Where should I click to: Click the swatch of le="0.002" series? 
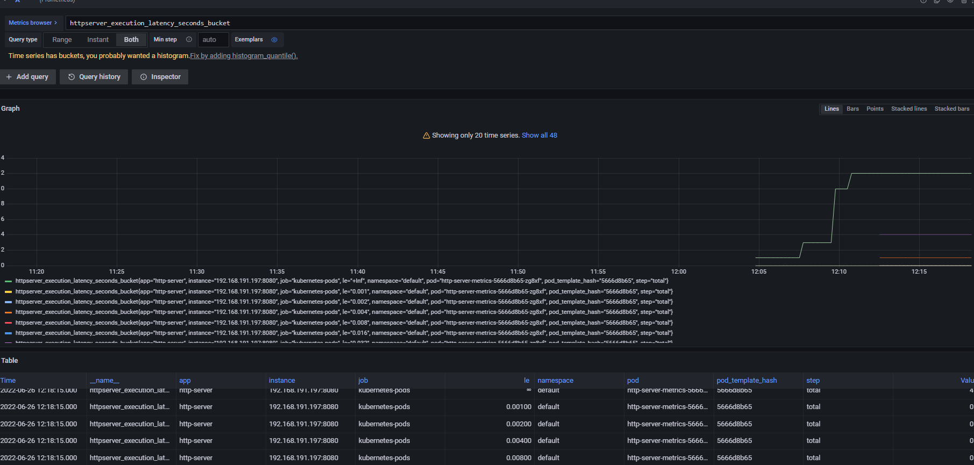[x=8, y=302]
